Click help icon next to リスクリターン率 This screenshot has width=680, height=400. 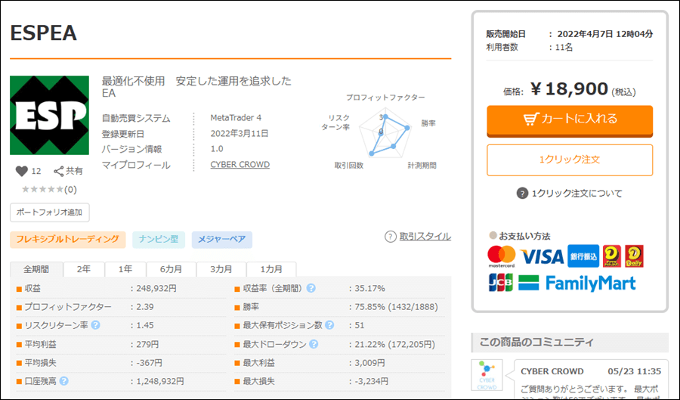click(x=95, y=325)
